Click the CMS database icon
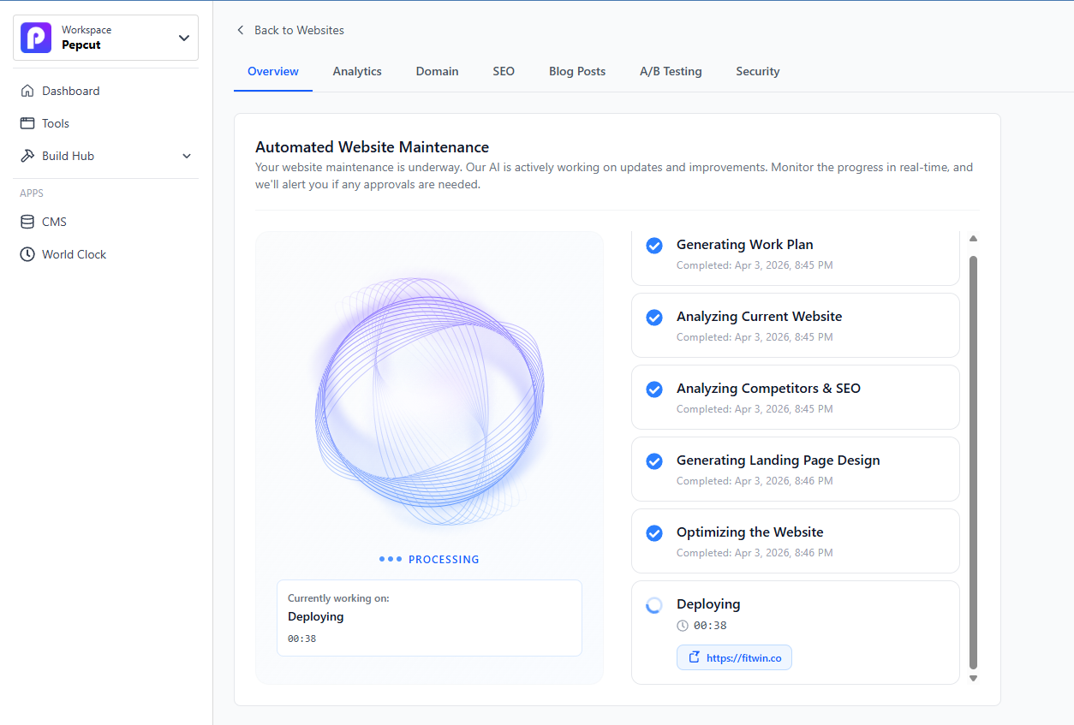 (27, 222)
